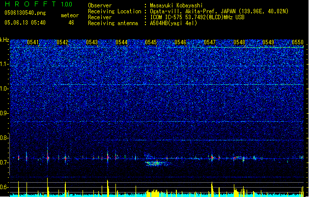Click the kHz axis unit label
This screenshot has width=309, height=197.
tap(4, 40)
